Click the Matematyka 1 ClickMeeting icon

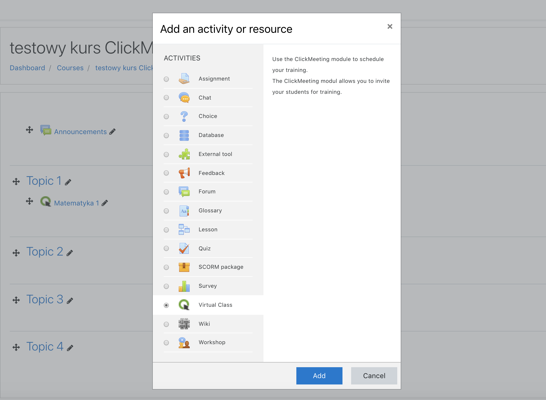tap(46, 201)
